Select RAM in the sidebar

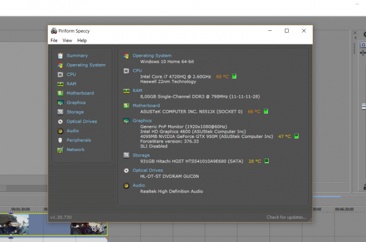[71, 84]
